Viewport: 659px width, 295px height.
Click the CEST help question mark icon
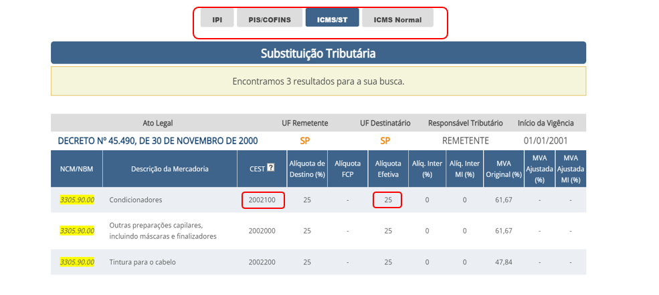point(271,168)
